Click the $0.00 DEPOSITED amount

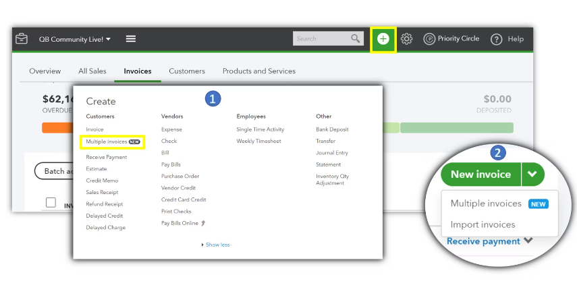click(x=497, y=99)
